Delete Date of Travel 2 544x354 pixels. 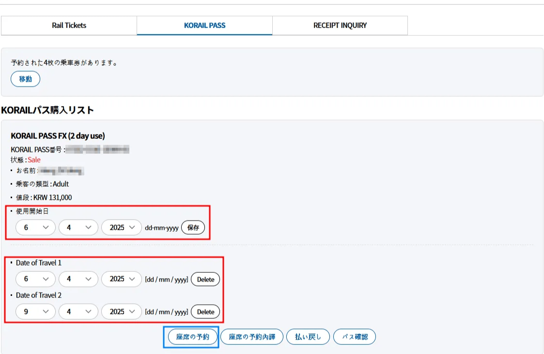tap(205, 312)
